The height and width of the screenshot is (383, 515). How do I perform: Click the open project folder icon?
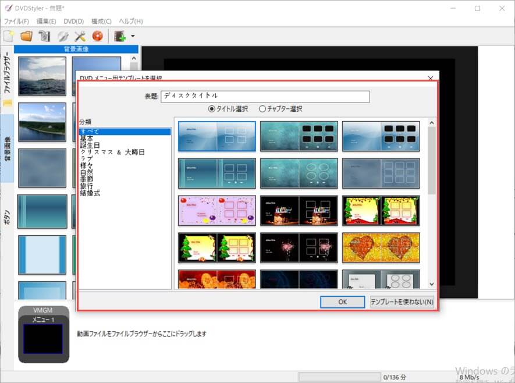26,36
